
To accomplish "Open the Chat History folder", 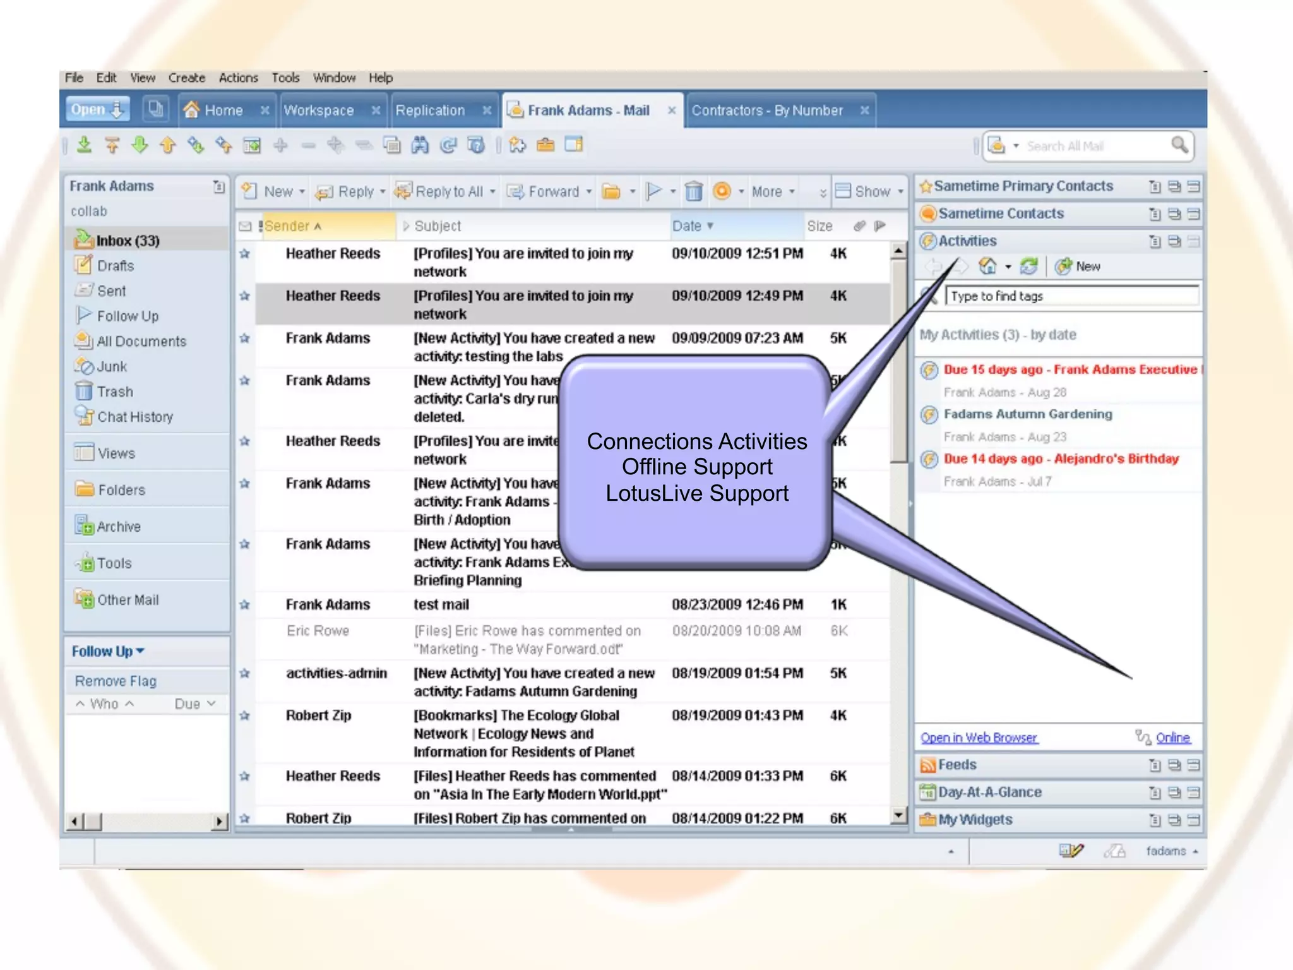I will pyautogui.click(x=134, y=417).
